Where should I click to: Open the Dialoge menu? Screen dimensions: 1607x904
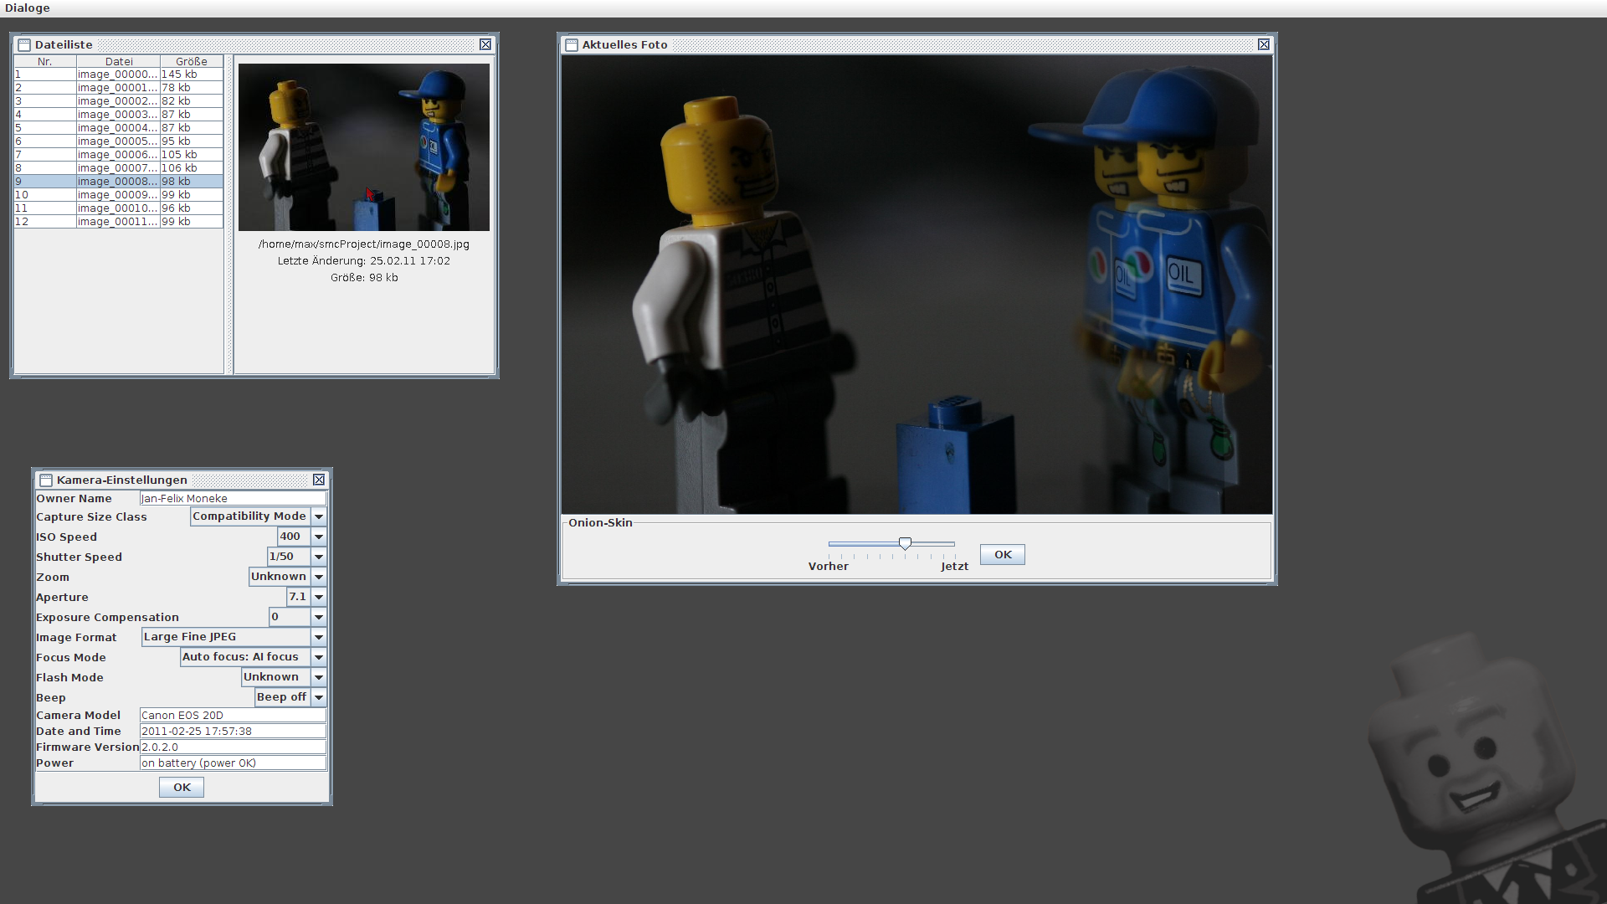tap(28, 8)
